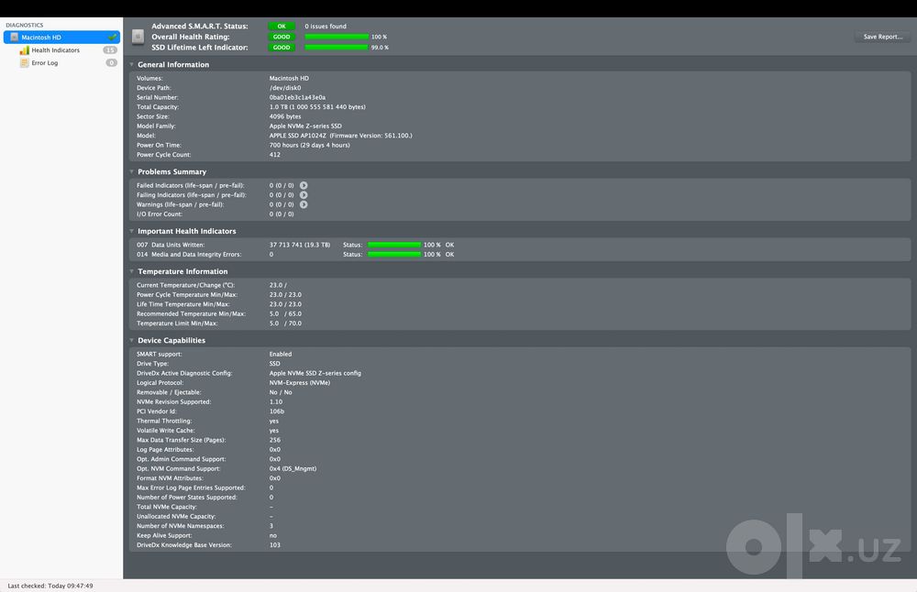Click the 007 Data Units Written label
917x592 pixels.
click(171, 245)
